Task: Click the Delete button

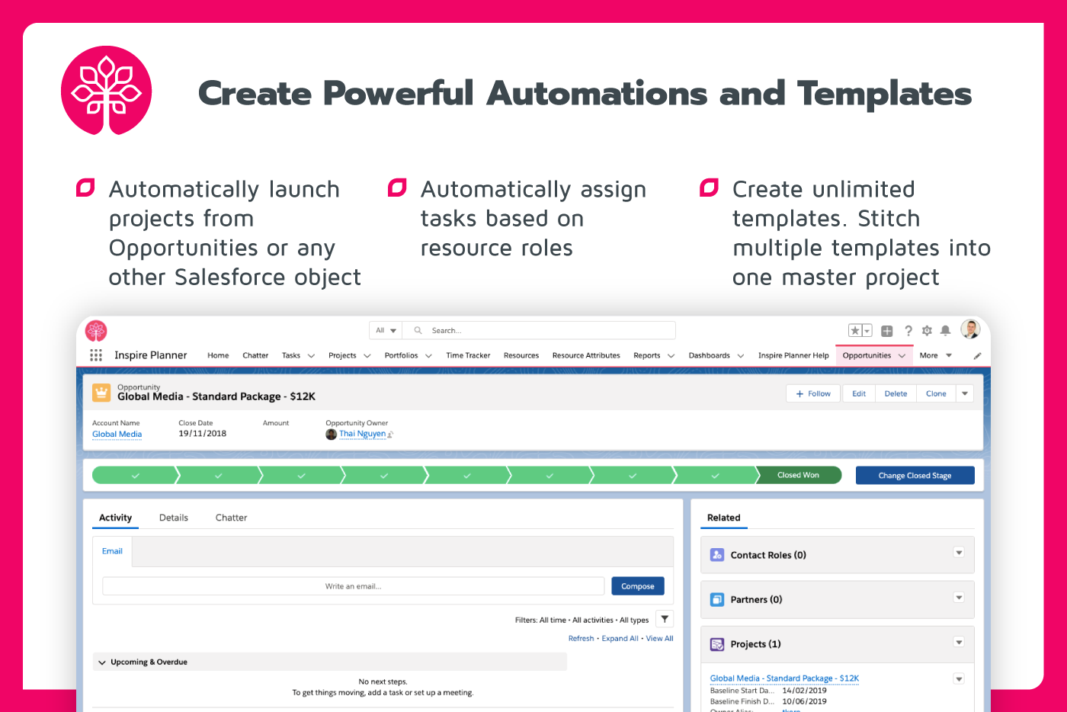Action: point(896,393)
